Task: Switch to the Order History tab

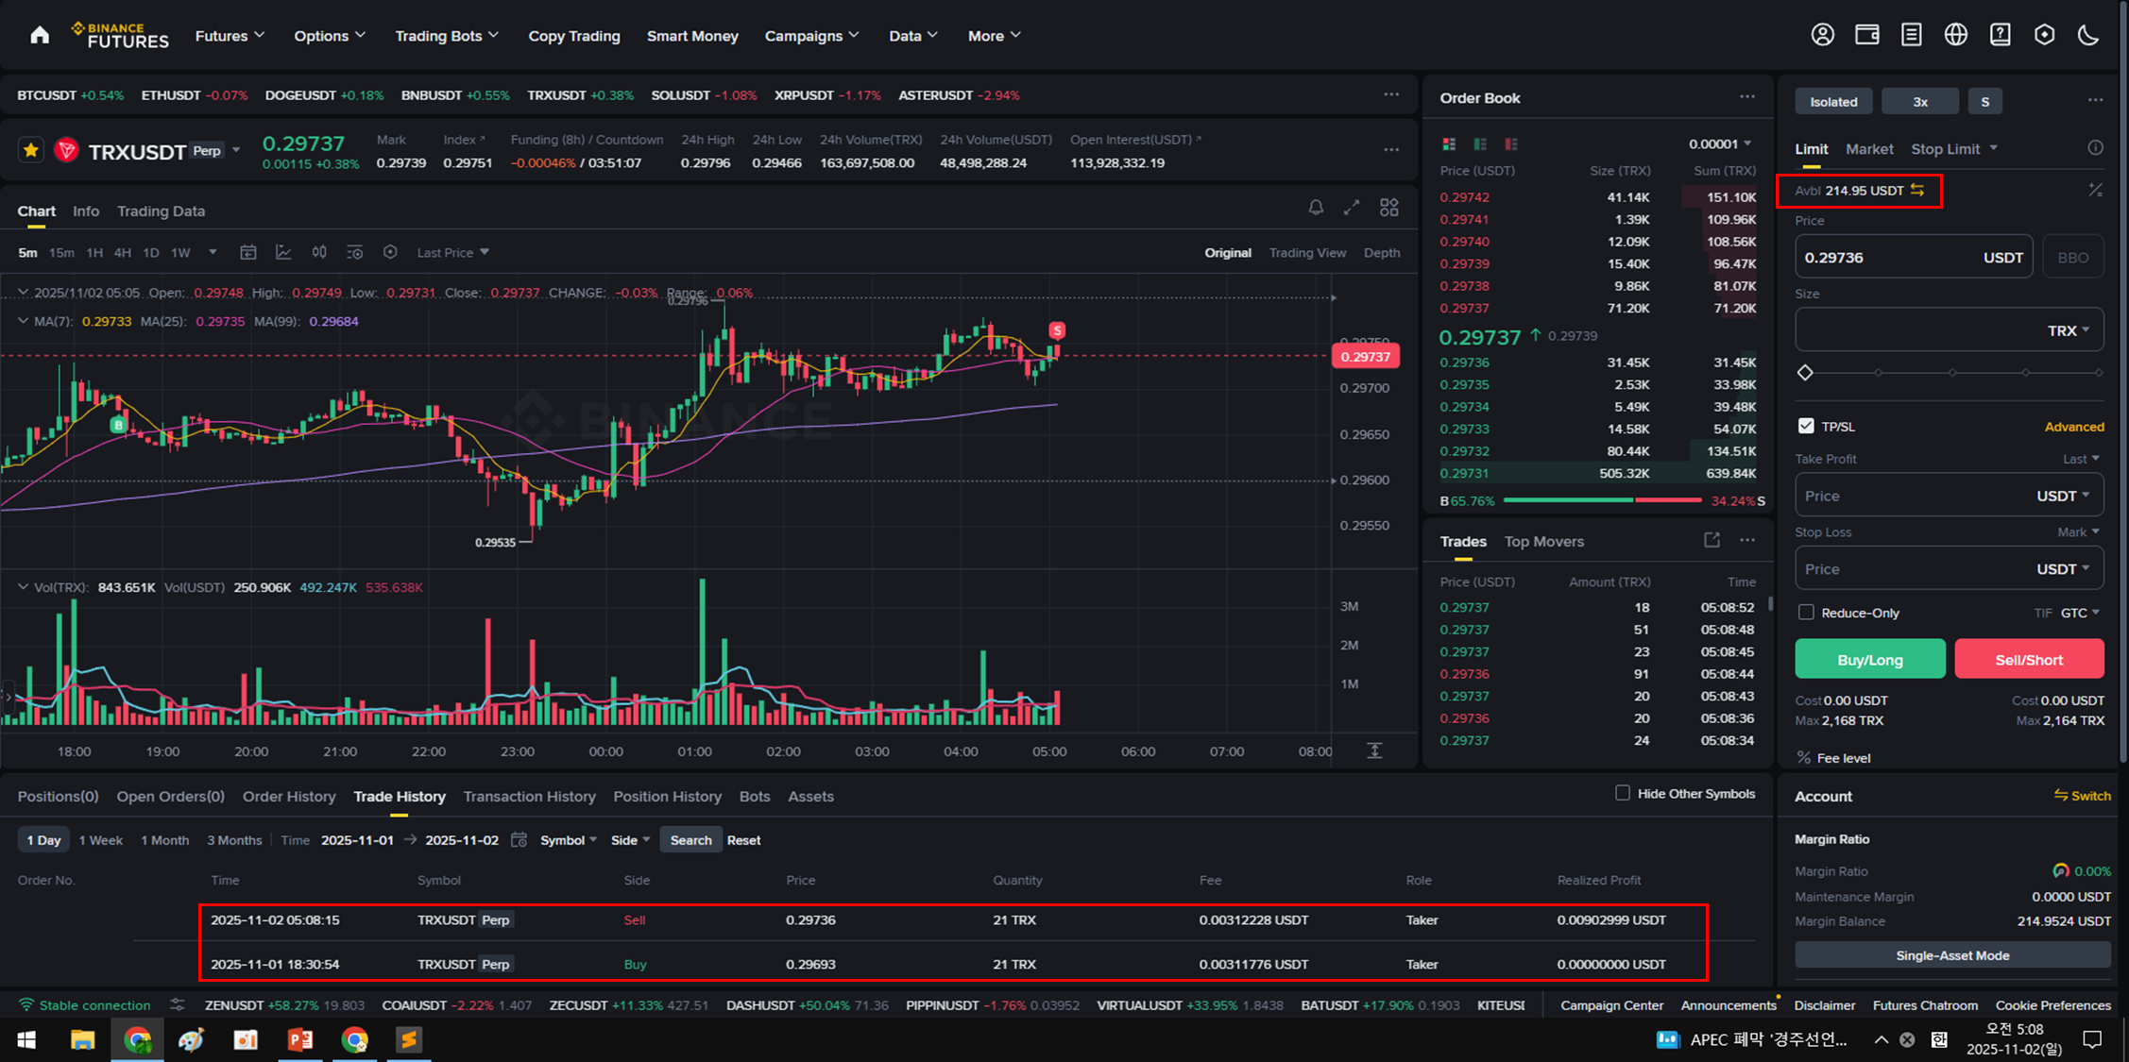Action: point(289,797)
